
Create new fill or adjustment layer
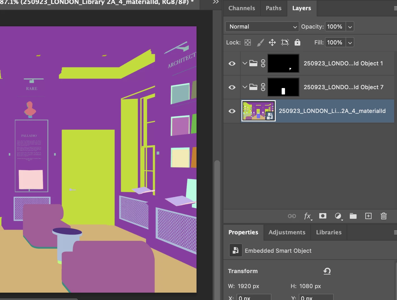338,216
